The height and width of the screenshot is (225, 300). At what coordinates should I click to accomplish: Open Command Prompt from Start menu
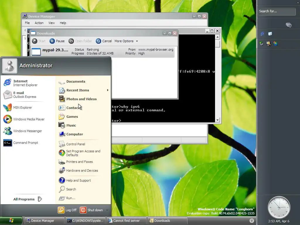pyautogui.click(x=21, y=143)
